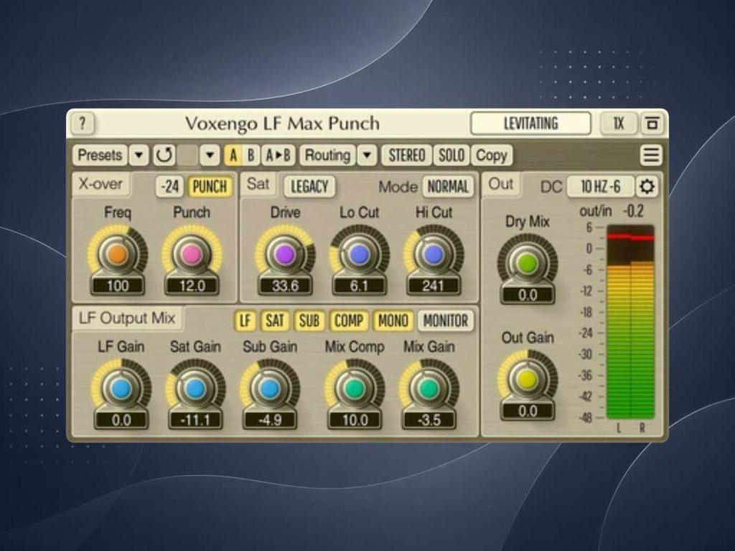The height and width of the screenshot is (551, 735).
Task: Expand the Presets dropdown arrow
Action: pyautogui.click(x=139, y=155)
